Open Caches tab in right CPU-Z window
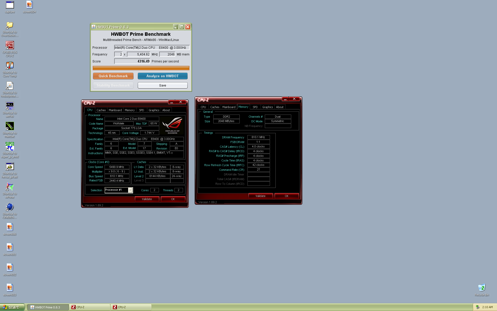This screenshot has width=497, height=311. point(215,107)
